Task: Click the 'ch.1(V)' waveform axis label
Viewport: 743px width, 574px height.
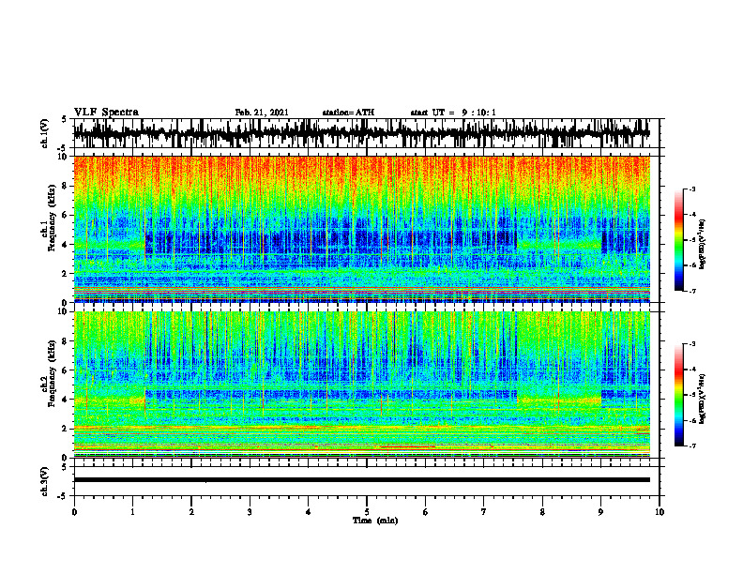Action: click(45, 133)
